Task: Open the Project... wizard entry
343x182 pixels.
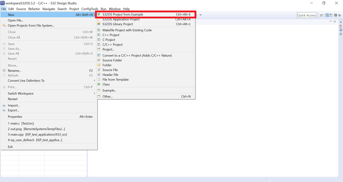Action: 146,49
